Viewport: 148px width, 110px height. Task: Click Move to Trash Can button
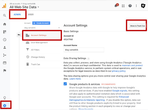(x=137, y=26)
